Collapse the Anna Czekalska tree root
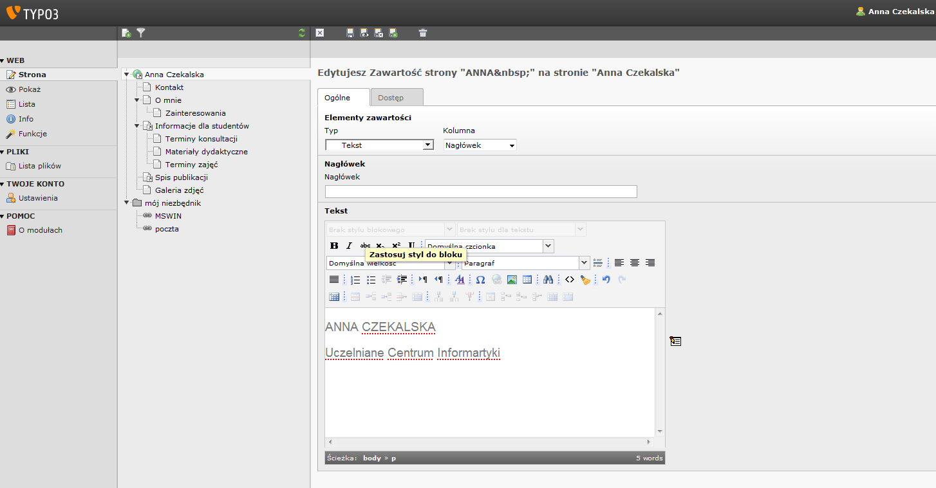This screenshot has width=936, height=488. (127, 75)
